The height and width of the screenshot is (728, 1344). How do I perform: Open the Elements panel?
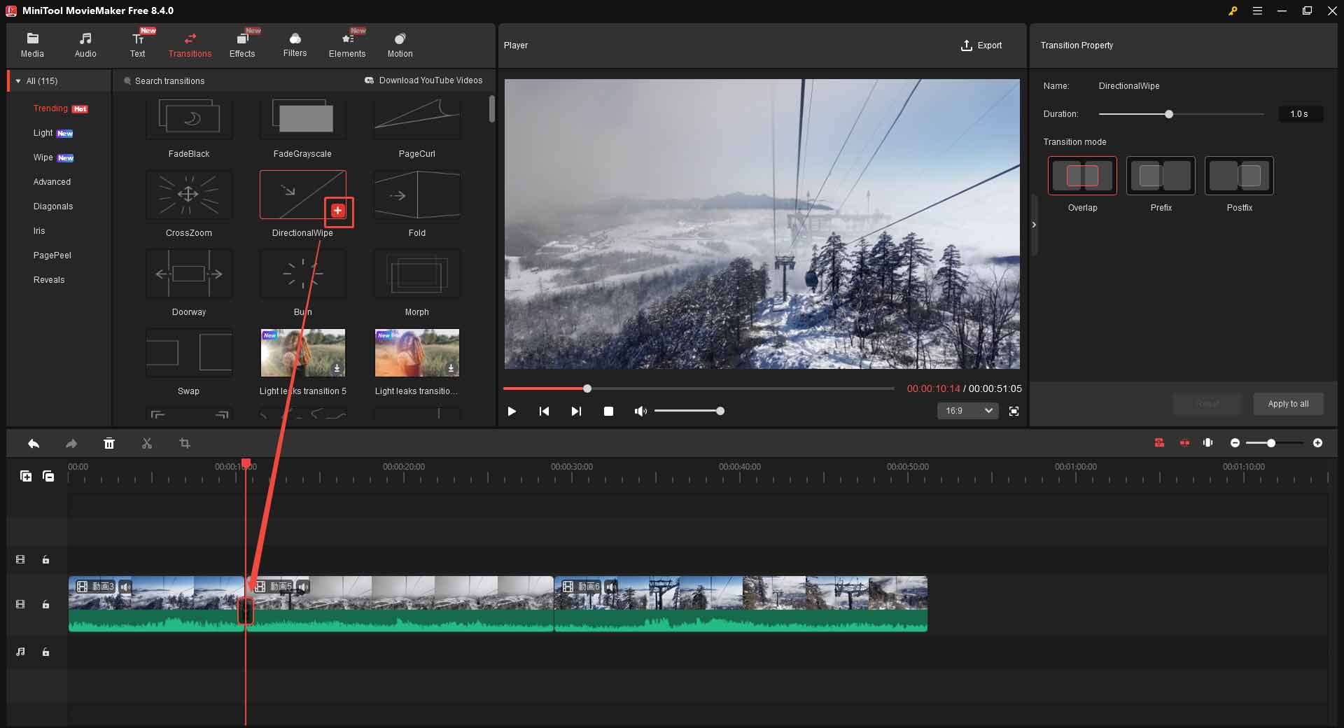[347, 44]
